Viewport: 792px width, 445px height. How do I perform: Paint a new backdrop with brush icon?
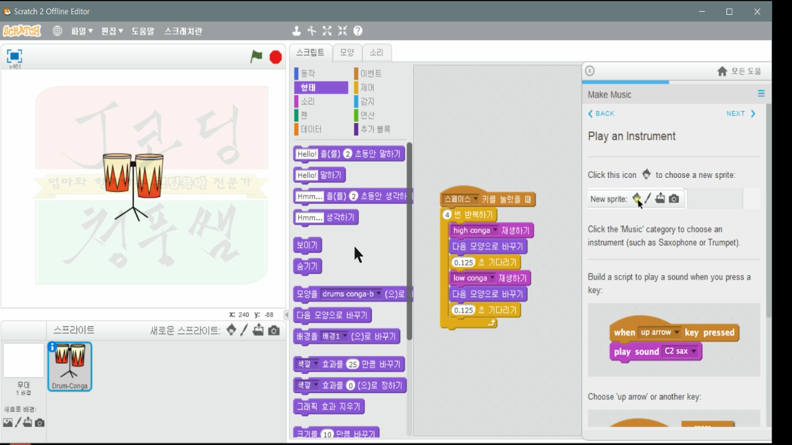click(x=18, y=422)
